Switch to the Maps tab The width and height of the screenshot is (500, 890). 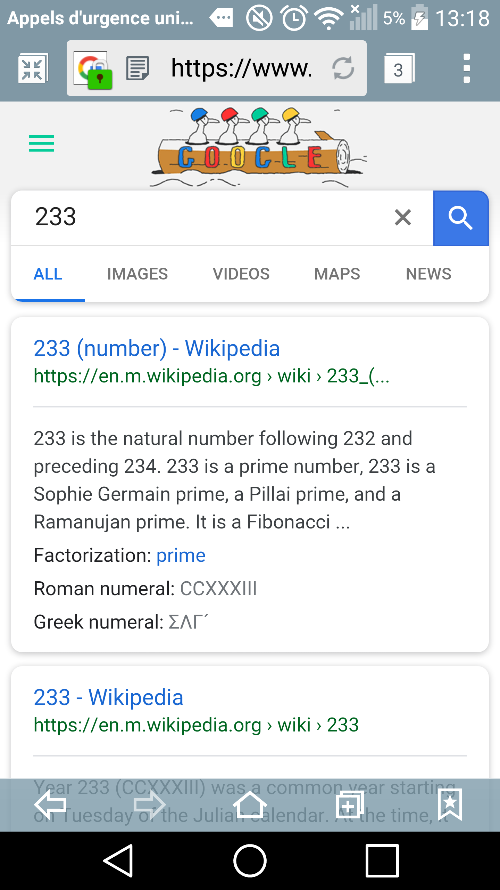coord(337,274)
